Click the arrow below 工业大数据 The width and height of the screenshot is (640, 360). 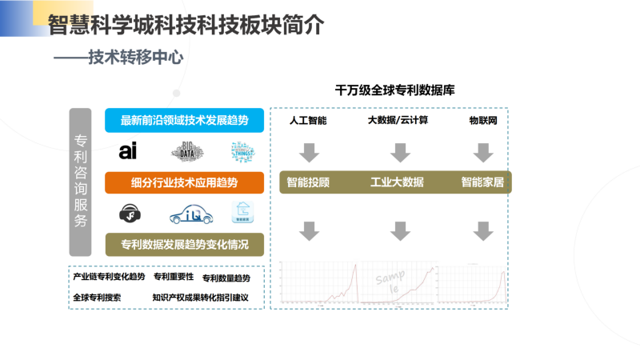coord(401,231)
